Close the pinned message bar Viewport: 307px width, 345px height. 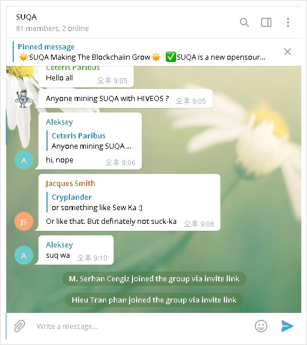[287, 52]
